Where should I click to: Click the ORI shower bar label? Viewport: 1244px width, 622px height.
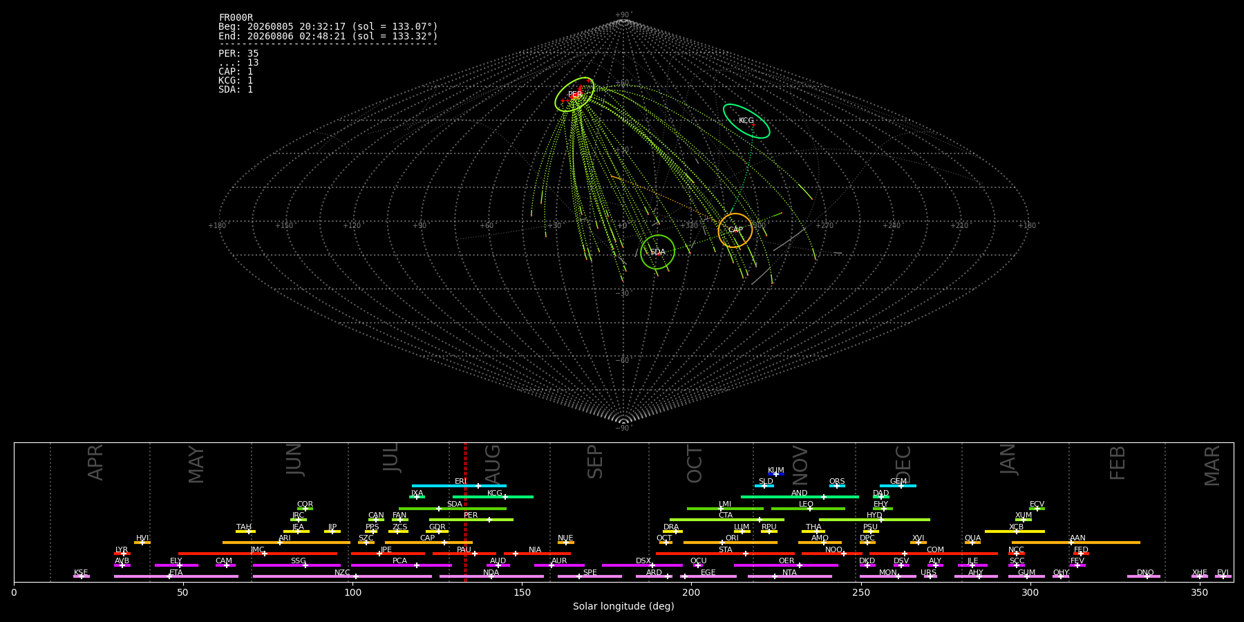(732, 538)
